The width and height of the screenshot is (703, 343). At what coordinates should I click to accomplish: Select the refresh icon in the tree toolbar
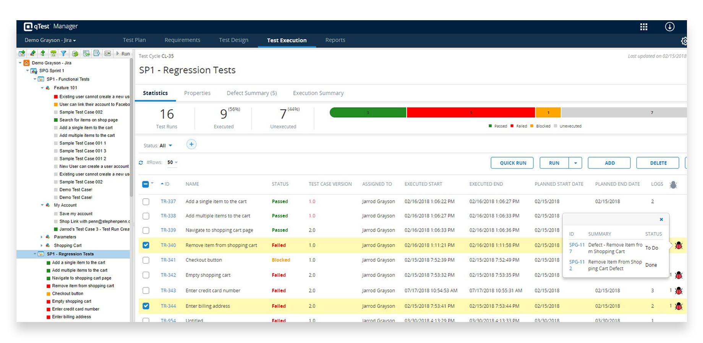[75, 53]
